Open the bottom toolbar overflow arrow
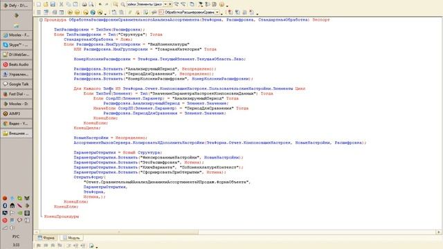Viewport: 443px width, 249px height. pyautogui.click(x=97, y=247)
